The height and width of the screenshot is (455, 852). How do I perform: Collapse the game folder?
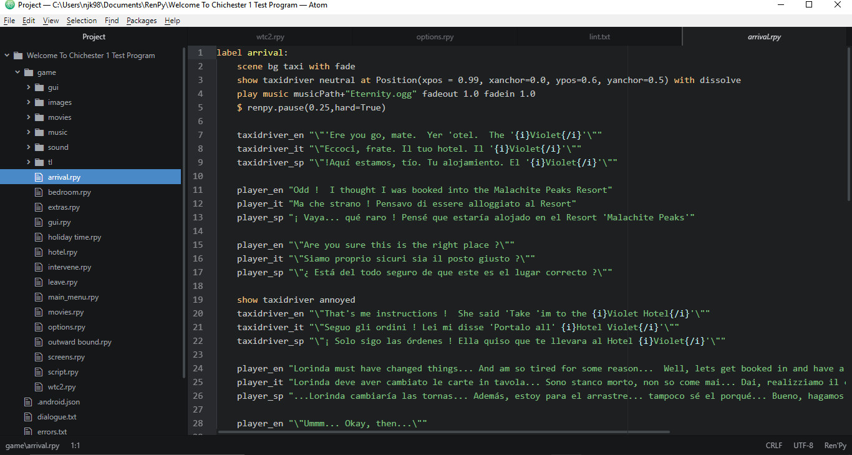(x=17, y=72)
